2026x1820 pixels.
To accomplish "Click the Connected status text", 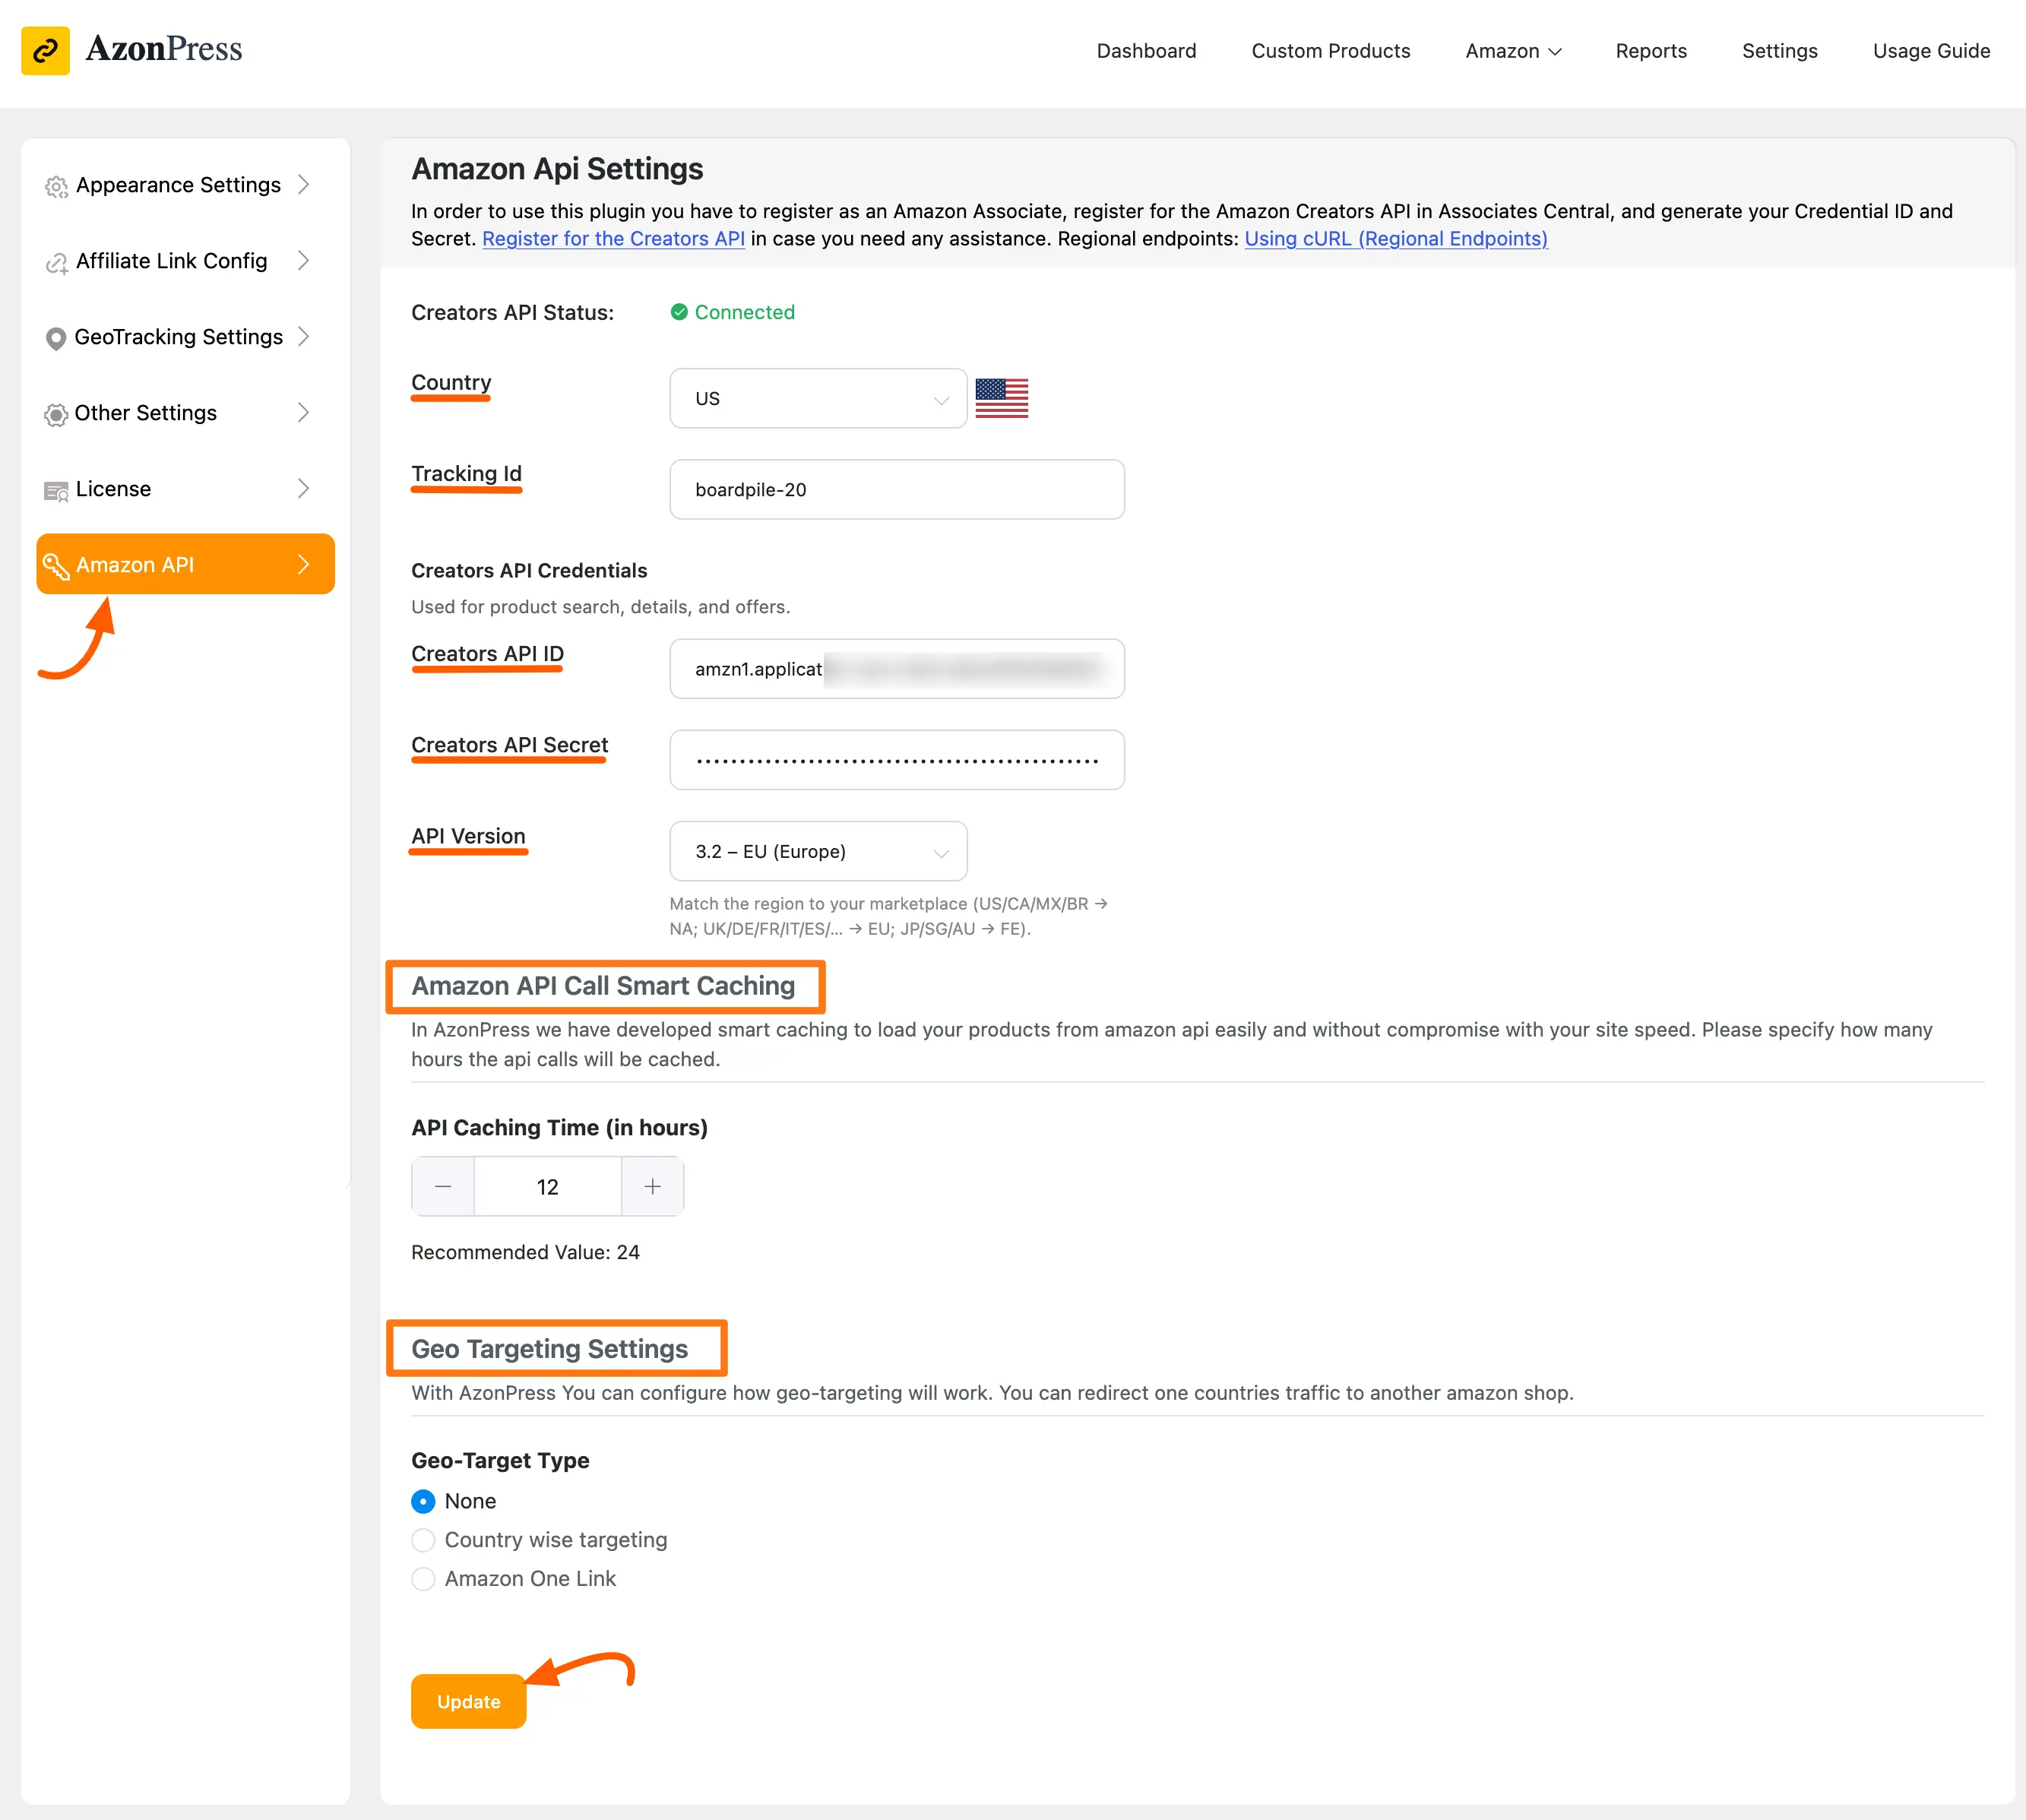I will 745,312.
